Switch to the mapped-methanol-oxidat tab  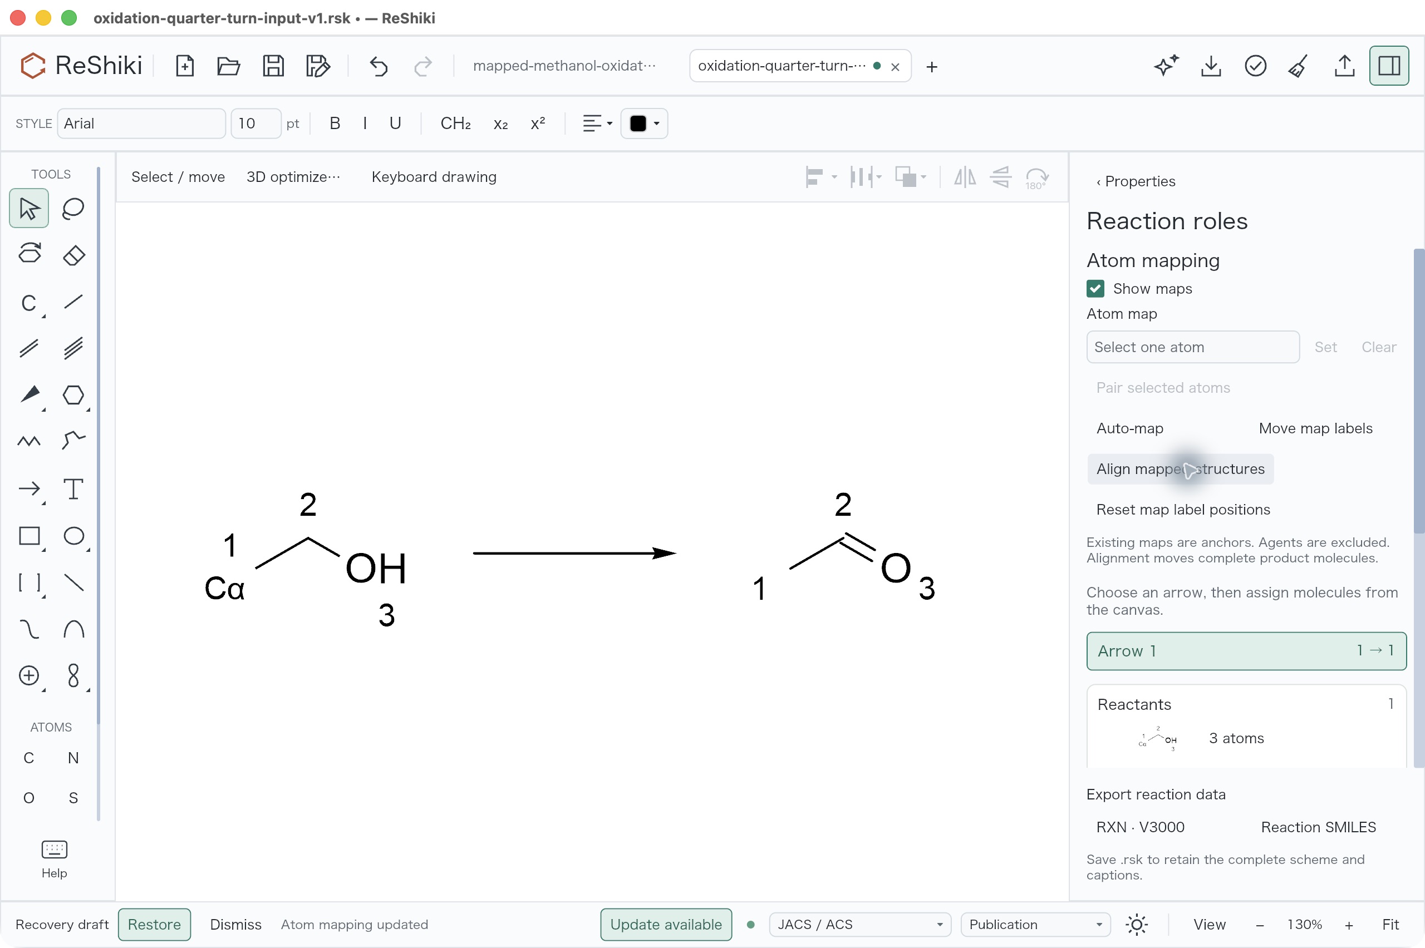[x=564, y=66]
